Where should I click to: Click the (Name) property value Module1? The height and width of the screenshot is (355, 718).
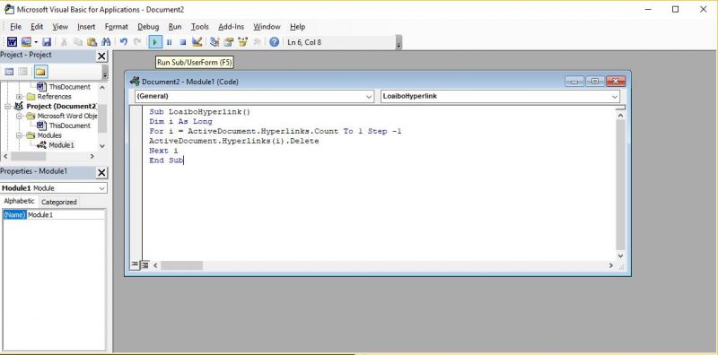pyautogui.click(x=66, y=214)
